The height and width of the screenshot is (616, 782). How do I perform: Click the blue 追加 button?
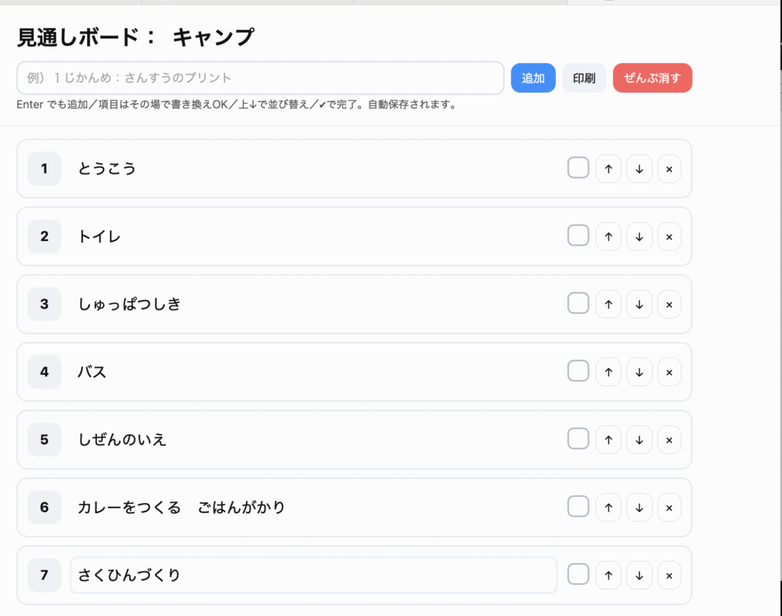point(533,78)
